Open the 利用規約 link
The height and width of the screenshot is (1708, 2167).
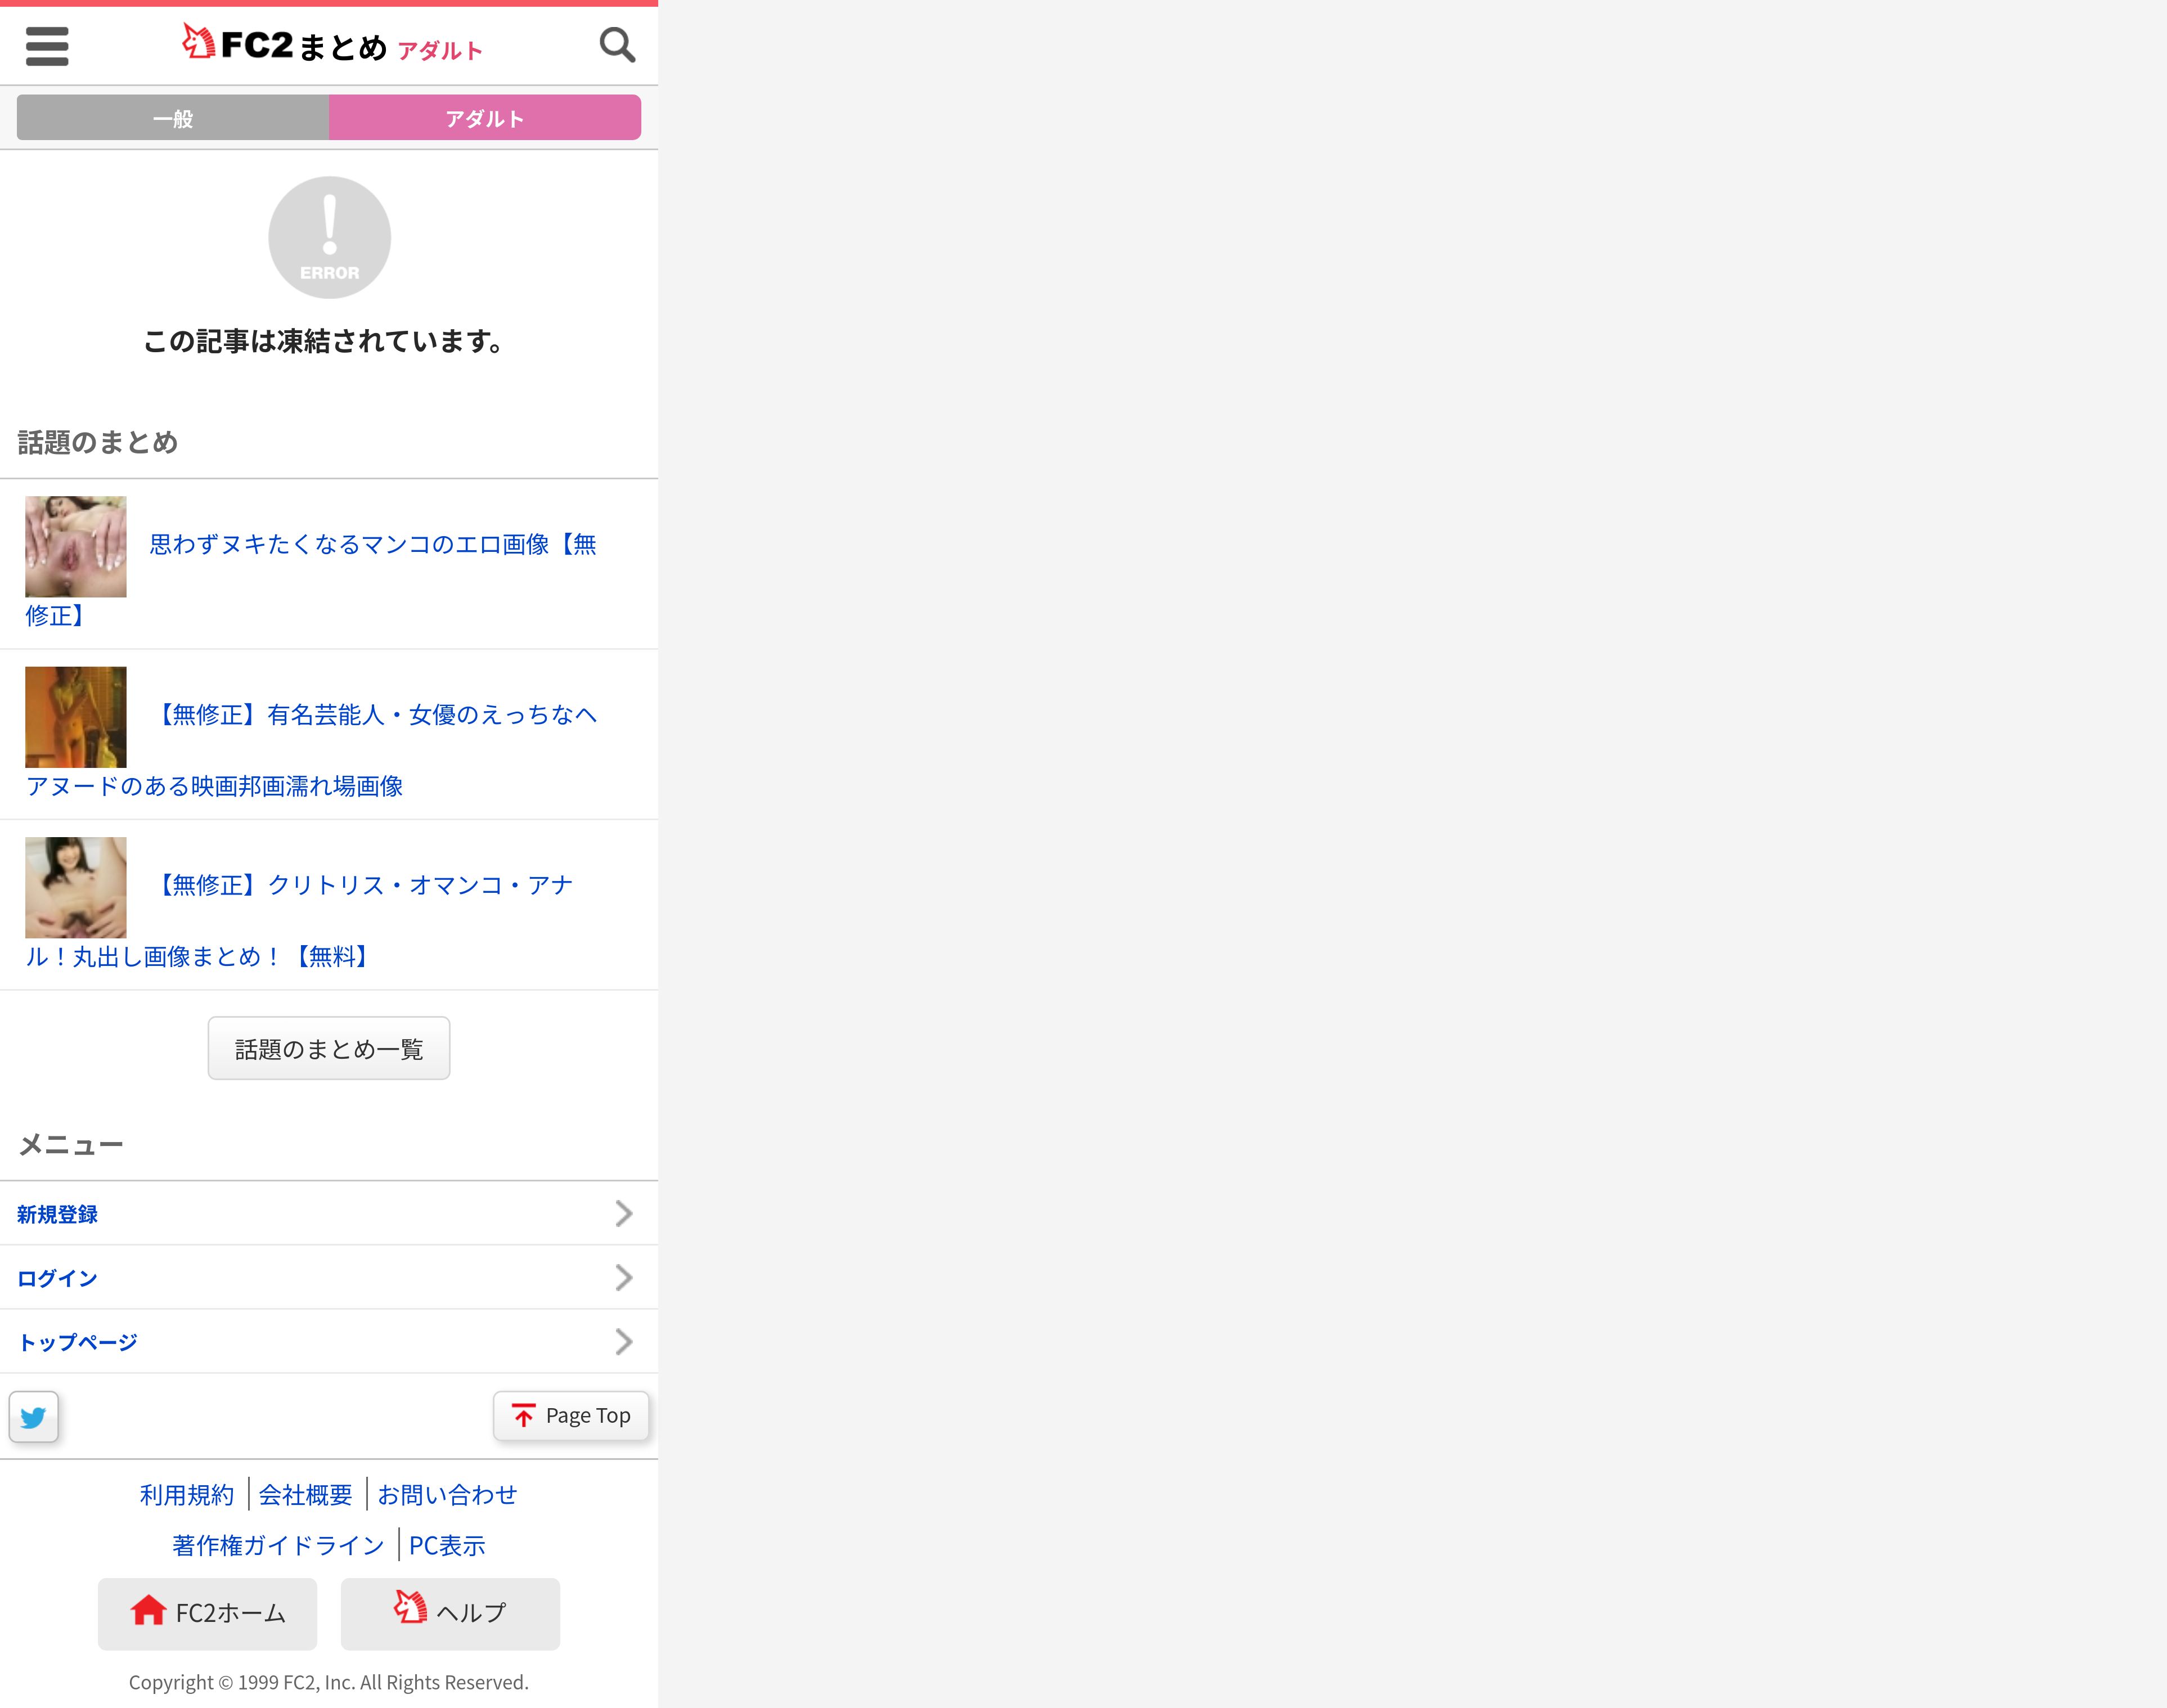pos(187,1494)
